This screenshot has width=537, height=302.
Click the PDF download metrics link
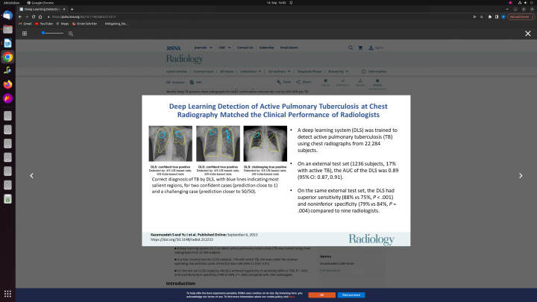[x=330, y=271]
